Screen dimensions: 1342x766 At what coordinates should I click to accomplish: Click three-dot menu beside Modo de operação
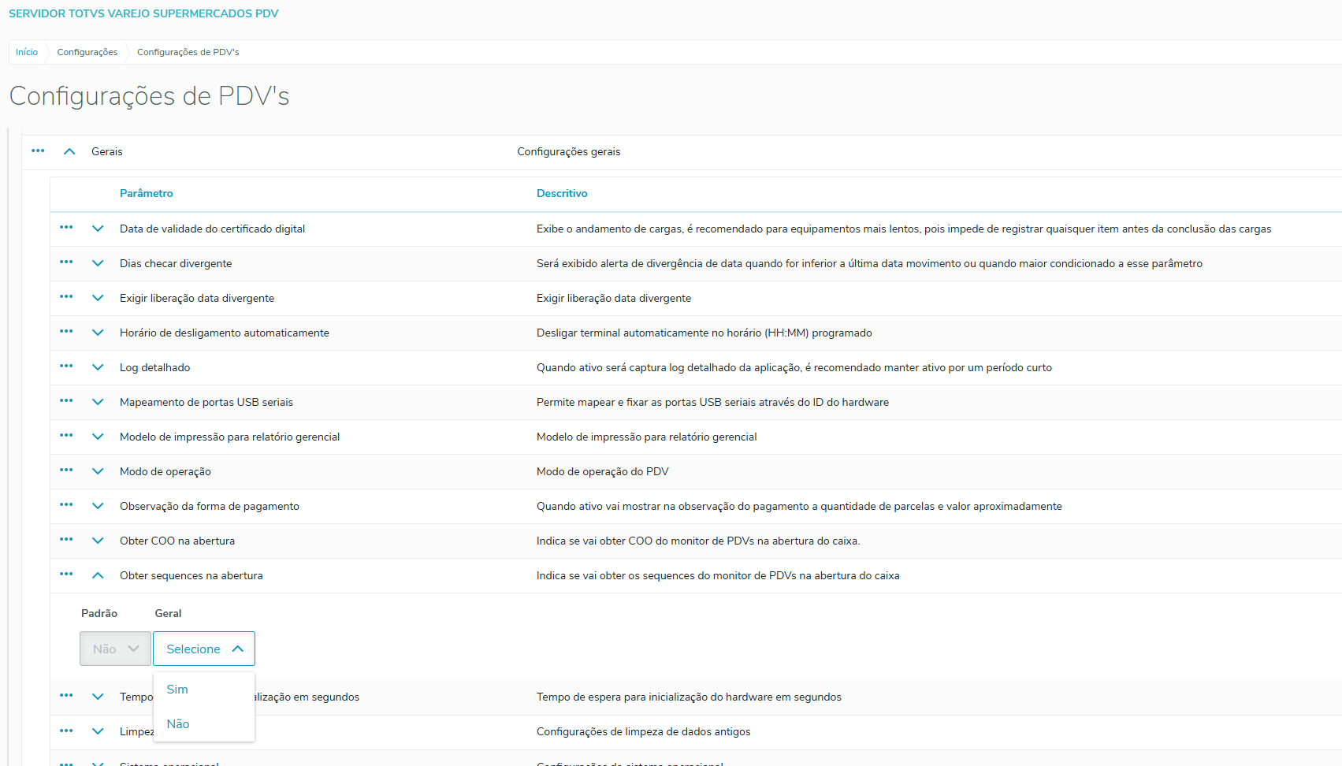[66, 470]
